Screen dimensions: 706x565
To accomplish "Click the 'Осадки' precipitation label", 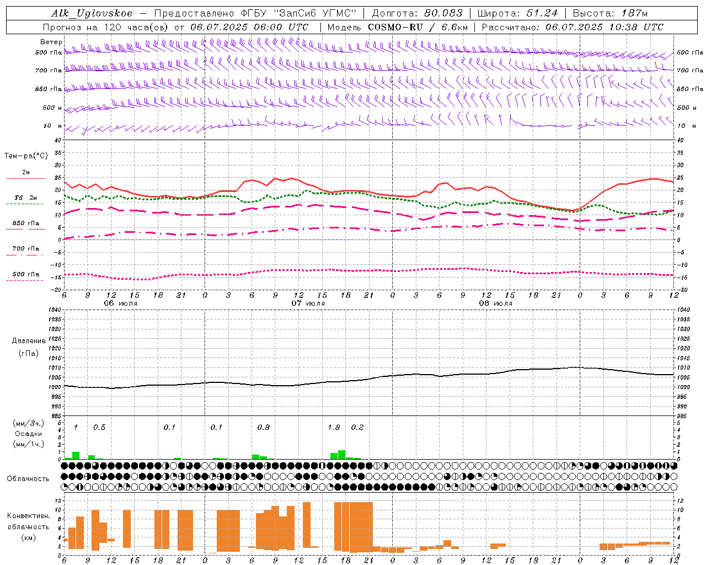I will coord(28,434).
